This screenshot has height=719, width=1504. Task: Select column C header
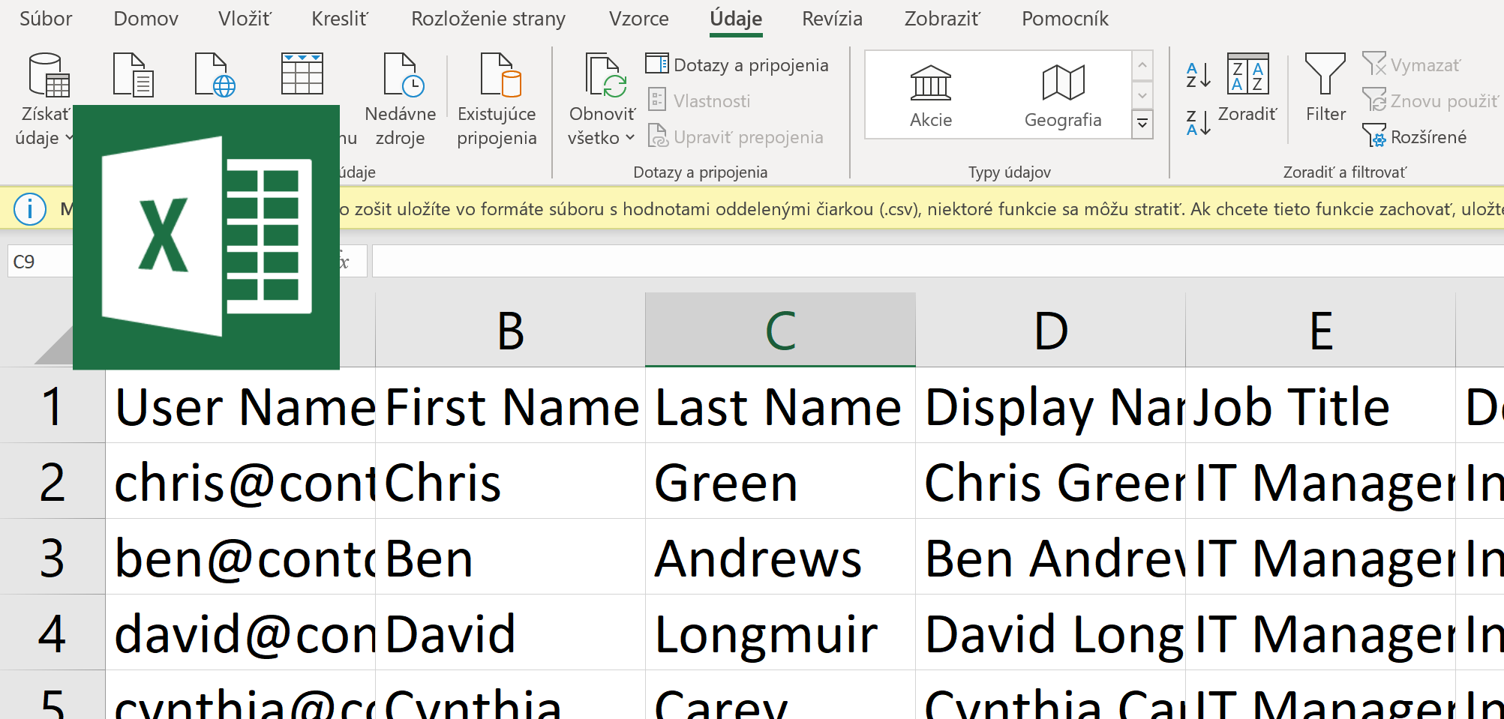click(780, 330)
